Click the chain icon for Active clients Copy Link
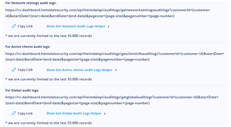 pyautogui.click(x=14, y=70)
